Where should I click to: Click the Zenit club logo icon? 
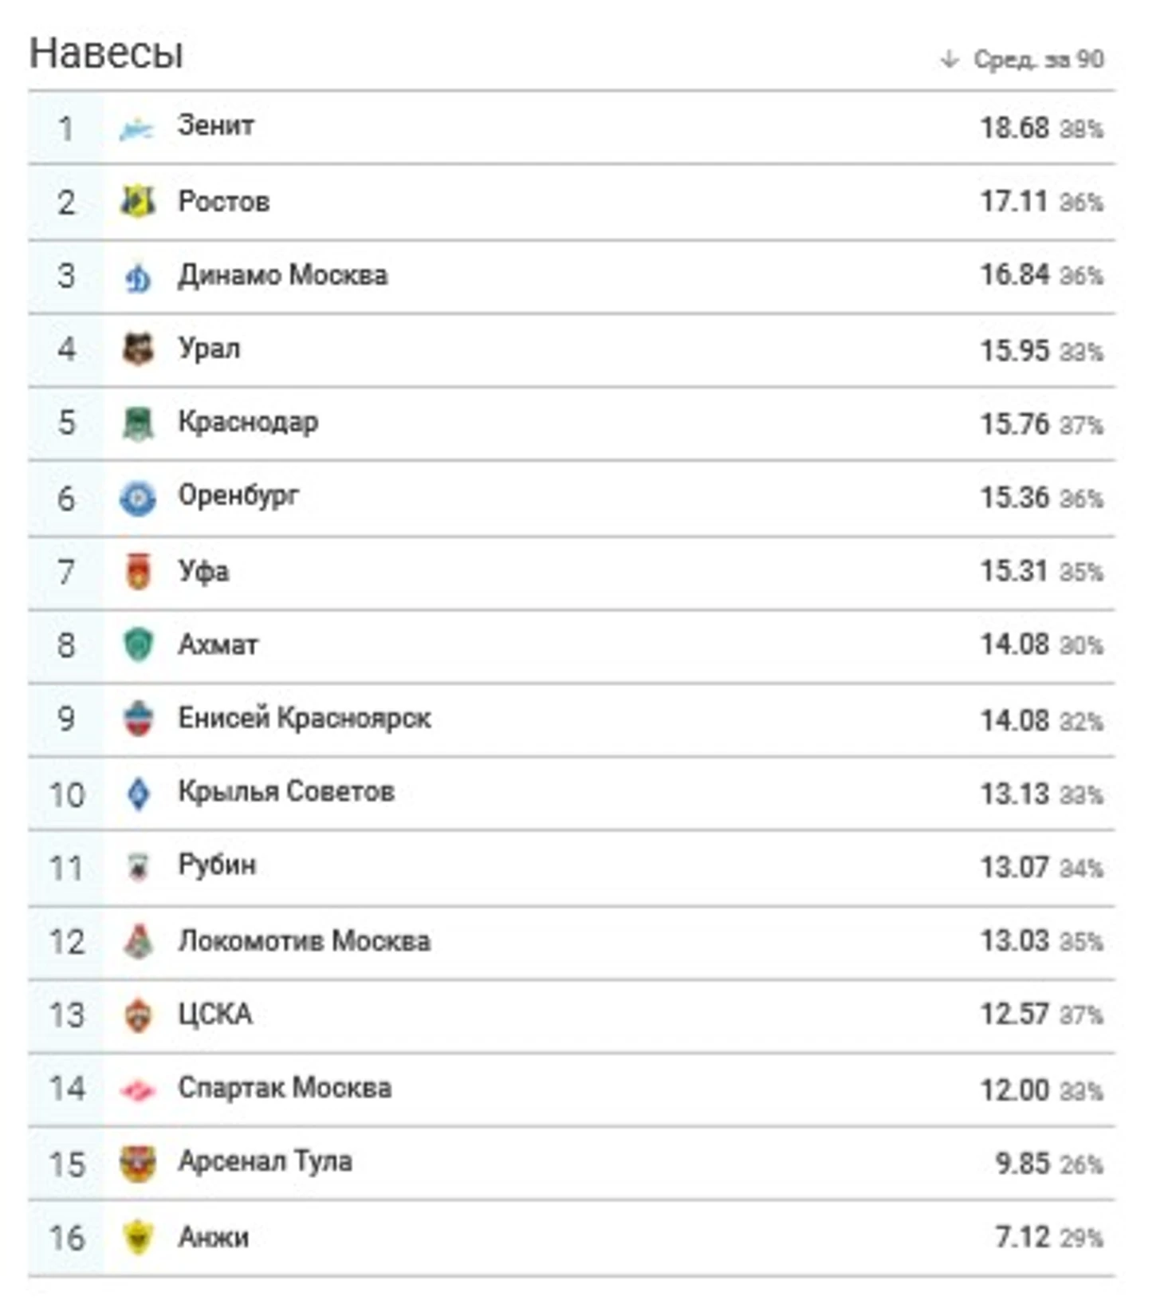(x=136, y=128)
